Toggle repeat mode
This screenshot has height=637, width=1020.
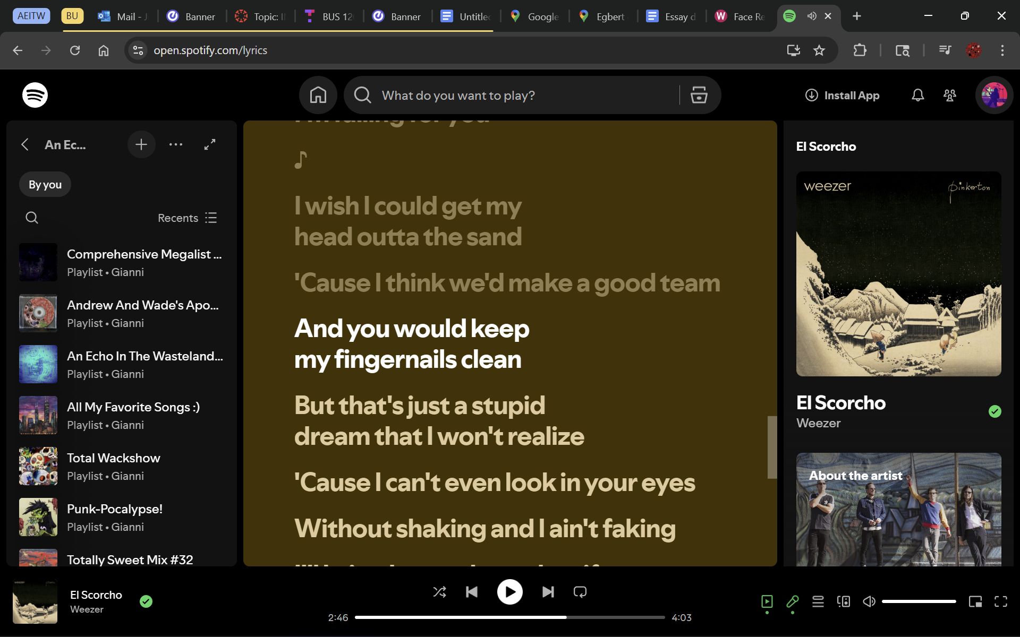580,592
